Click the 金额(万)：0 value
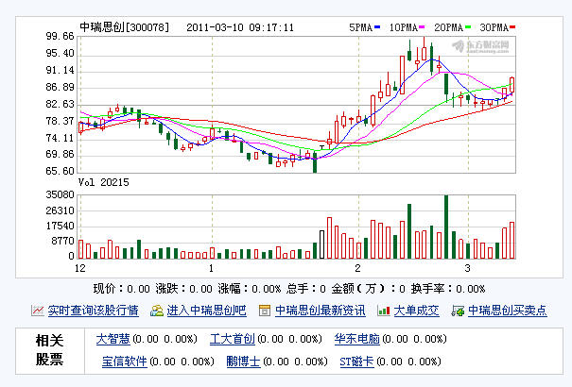This screenshot has width=572, height=387. click(x=369, y=289)
